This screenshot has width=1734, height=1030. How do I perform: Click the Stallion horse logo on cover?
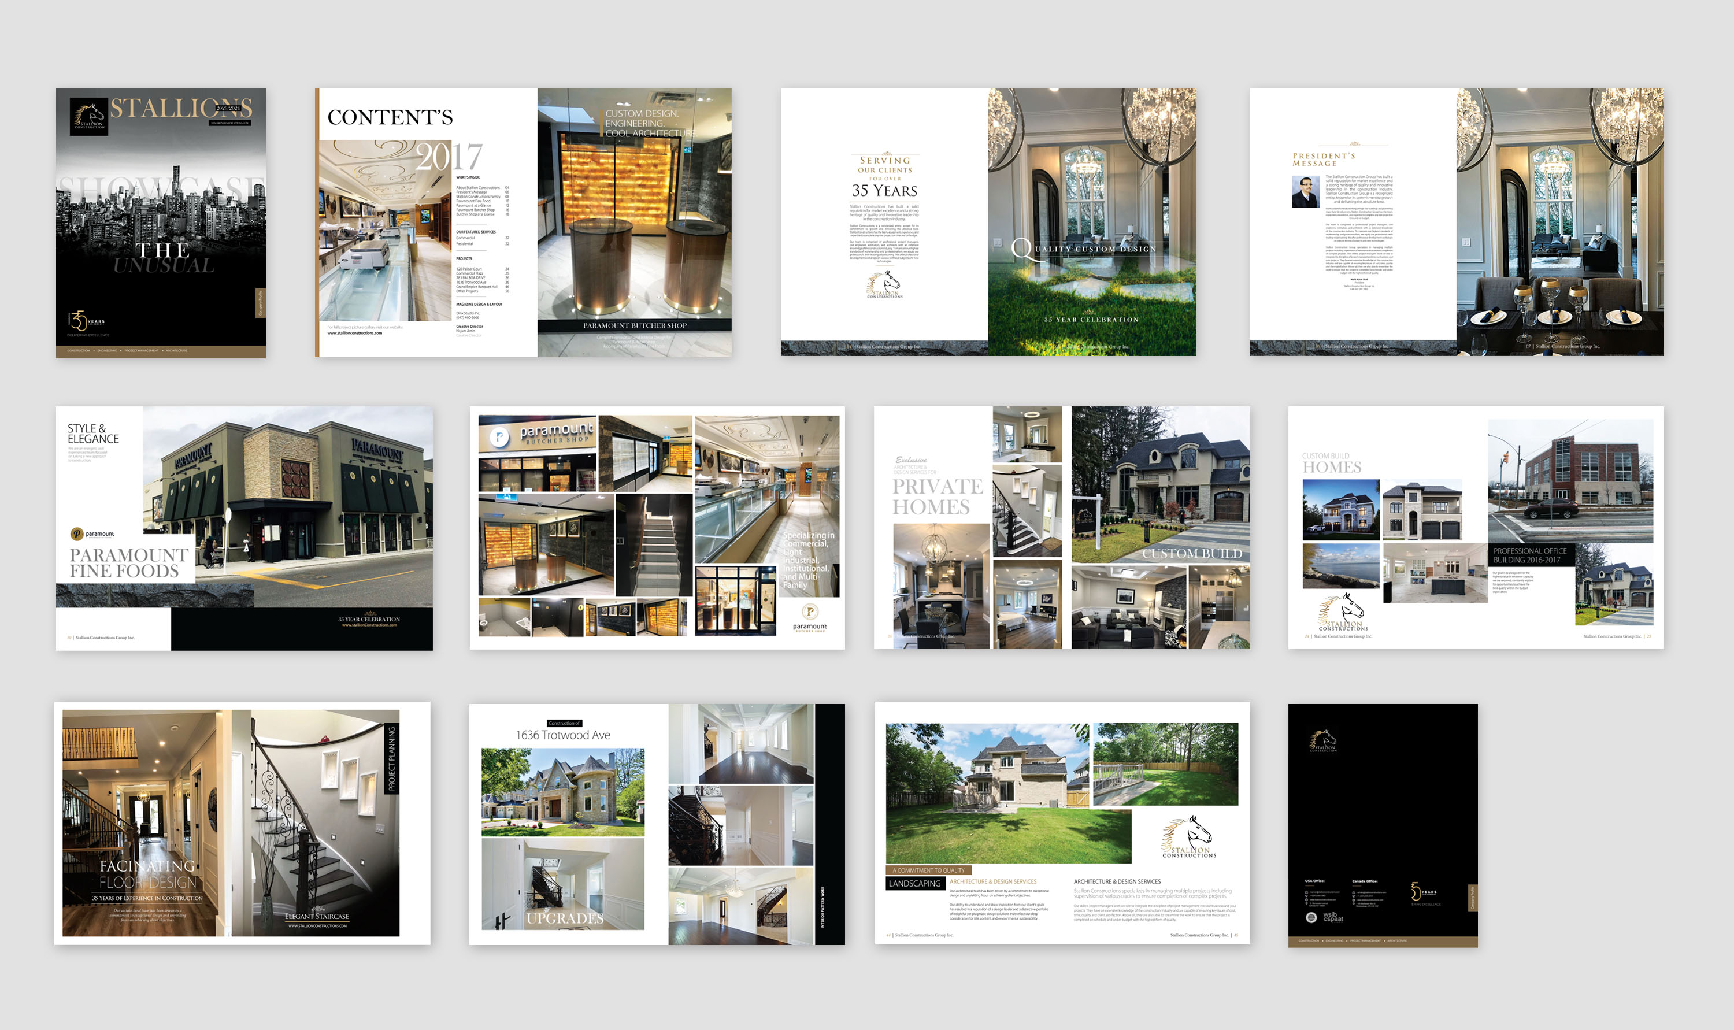[x=89, y=116]
